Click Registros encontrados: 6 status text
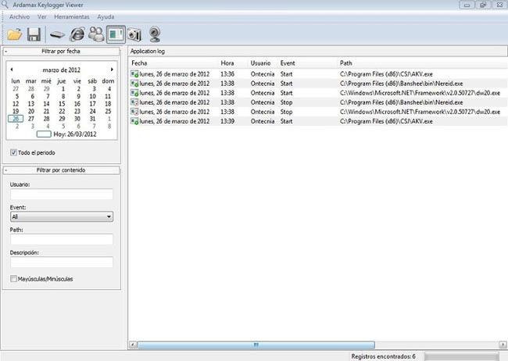This screenshot has height=361, width=508. 383,356
